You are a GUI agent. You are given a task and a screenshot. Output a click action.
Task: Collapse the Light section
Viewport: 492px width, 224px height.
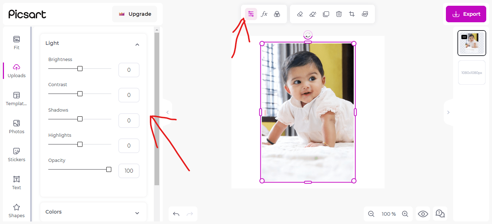coord(137,45)
